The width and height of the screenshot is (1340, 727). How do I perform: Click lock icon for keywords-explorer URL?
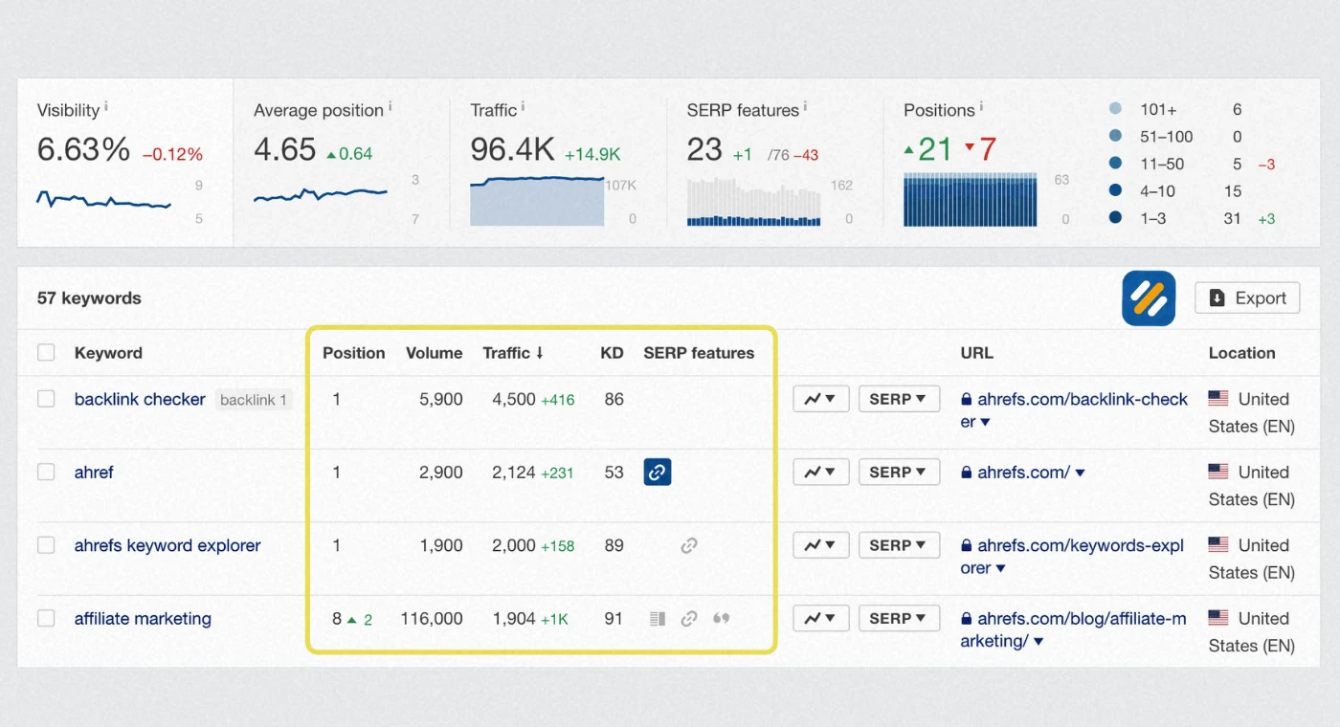(967, 546)
